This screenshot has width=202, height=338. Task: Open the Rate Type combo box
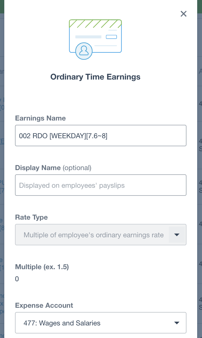click(x=101, y=235)
